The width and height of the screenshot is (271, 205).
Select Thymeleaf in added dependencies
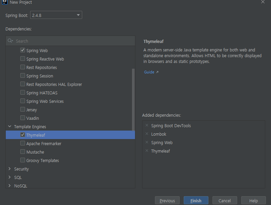160,151
